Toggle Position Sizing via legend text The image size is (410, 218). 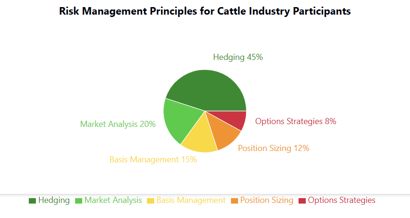266,200
